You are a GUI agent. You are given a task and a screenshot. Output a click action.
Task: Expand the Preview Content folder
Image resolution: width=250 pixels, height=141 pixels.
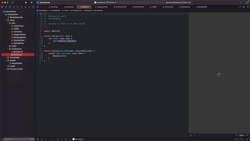click(x=6, y=69)
